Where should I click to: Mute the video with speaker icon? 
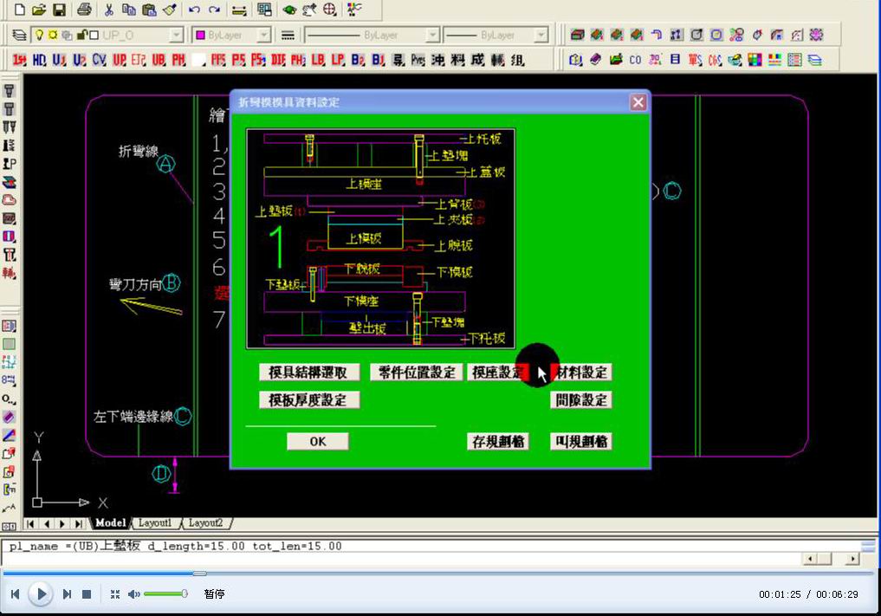click(133, 594)
